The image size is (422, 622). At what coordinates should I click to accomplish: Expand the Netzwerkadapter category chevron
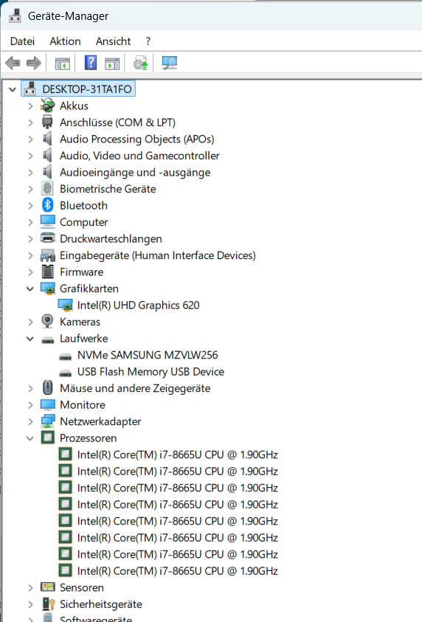[30, 421]
